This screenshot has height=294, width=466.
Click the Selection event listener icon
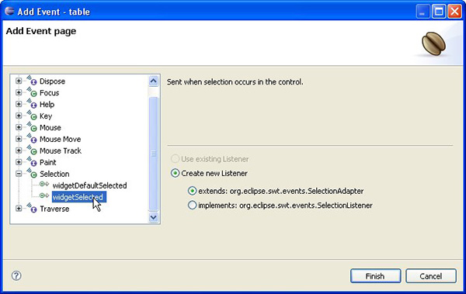pyautogui.click(x=32, y=173)
